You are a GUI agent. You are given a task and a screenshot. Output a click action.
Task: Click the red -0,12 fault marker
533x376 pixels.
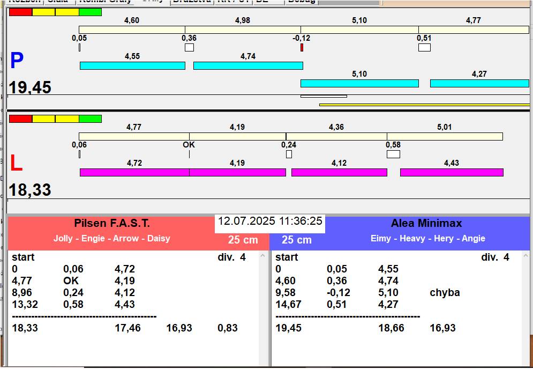(302, 48)
